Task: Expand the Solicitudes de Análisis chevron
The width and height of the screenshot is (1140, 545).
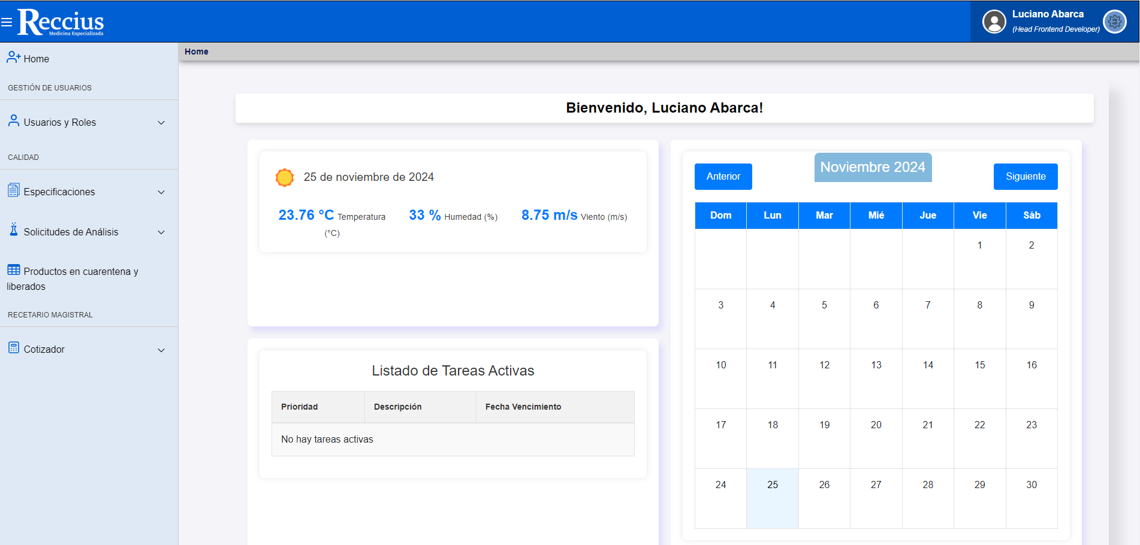Action: pos(161,232)
